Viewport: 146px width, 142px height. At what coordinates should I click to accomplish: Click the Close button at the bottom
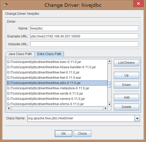click(x=82, y=134)
